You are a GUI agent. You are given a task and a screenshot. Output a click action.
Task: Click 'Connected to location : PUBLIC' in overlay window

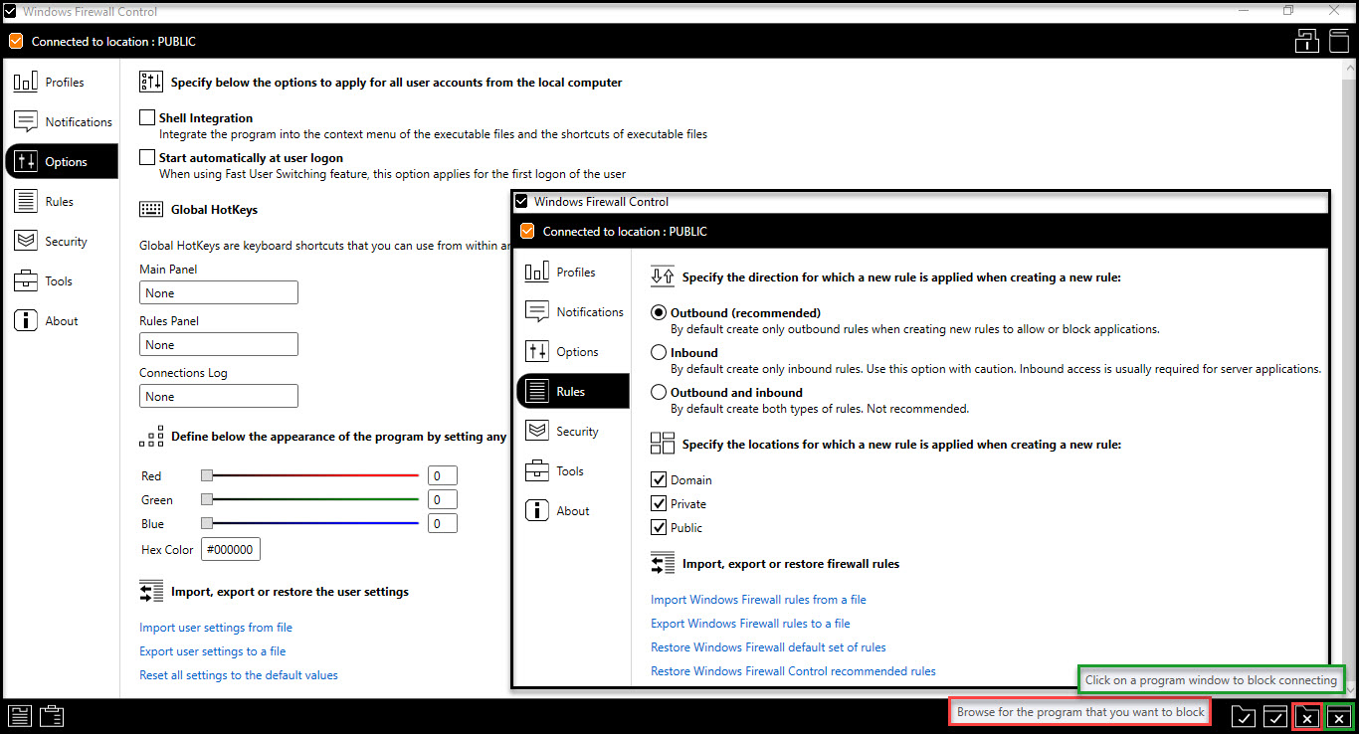click(x=625, y=232)
